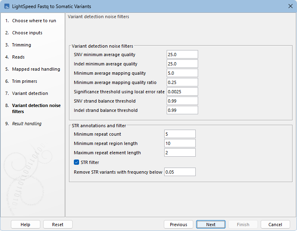Viewport: 297px width, 231px height.
Task: Edit the Significance threshold using local error rate field
Action: click(182, 92)
